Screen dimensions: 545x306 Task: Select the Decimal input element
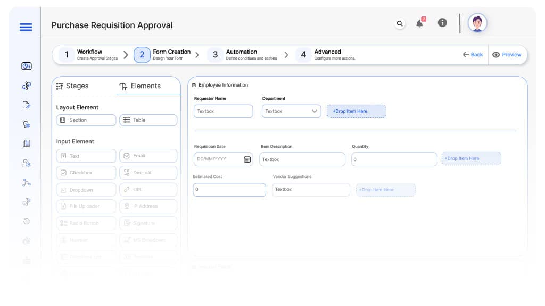coord(148,173)
